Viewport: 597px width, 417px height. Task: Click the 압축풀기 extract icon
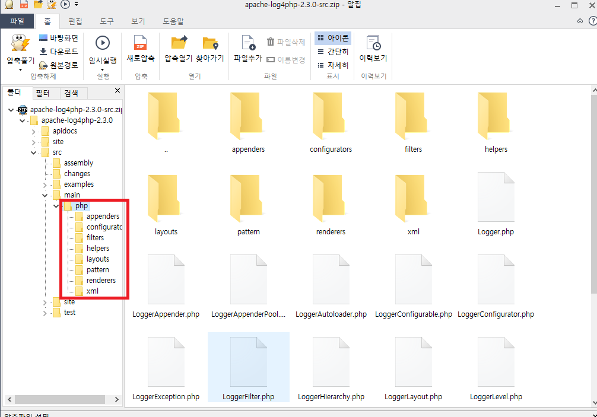pos(20,44)
